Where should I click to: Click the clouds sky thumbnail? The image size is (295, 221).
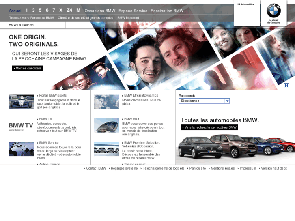pyautogui.click(x=106, y=102)
